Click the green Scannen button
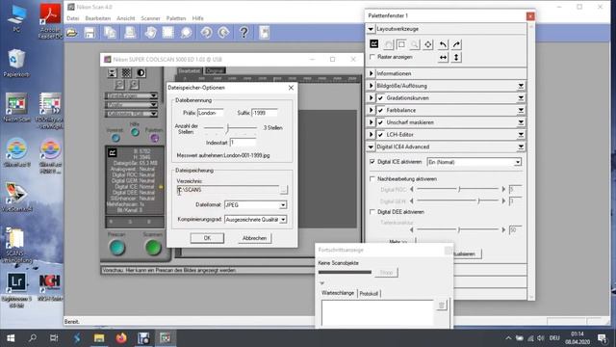The image size is (616, 347). 153,248
